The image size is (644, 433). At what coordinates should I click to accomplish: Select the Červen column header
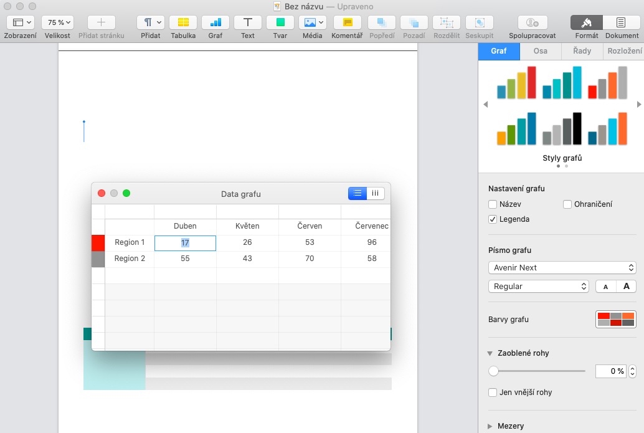point(310,226)
